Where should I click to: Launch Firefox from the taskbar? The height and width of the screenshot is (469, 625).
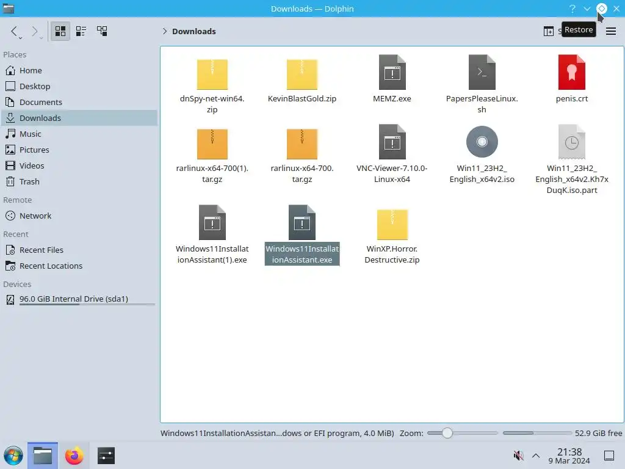[x=74, y=456]
